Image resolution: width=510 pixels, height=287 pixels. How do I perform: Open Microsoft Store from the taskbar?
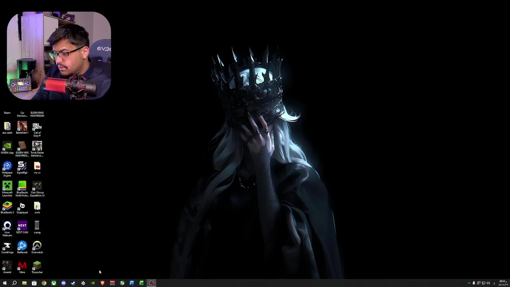(x=34, y=283)
